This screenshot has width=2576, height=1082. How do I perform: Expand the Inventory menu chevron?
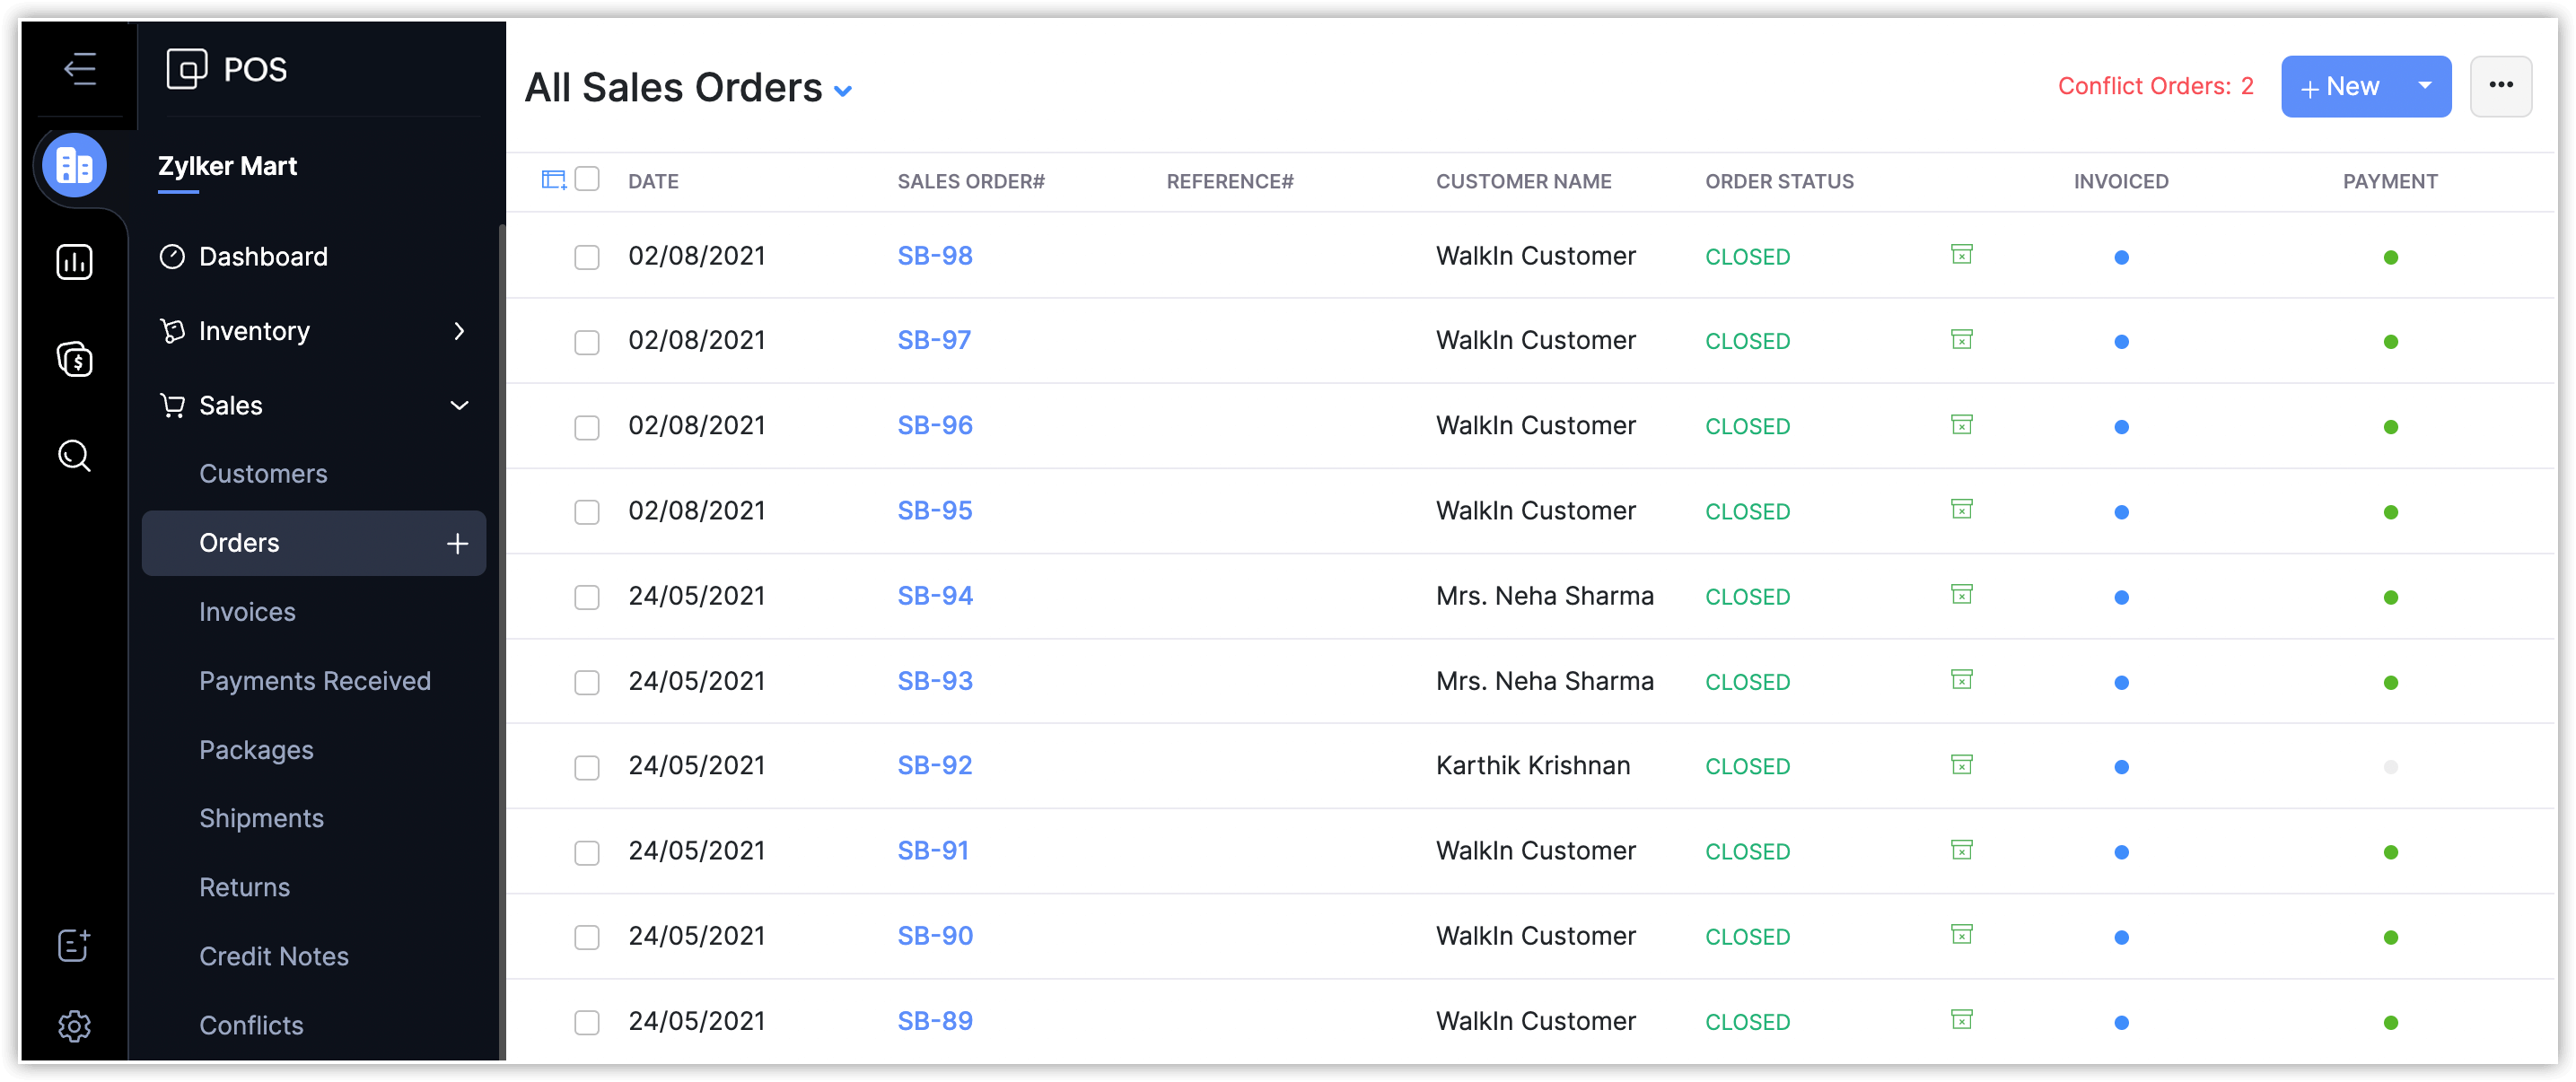point(459,331)
